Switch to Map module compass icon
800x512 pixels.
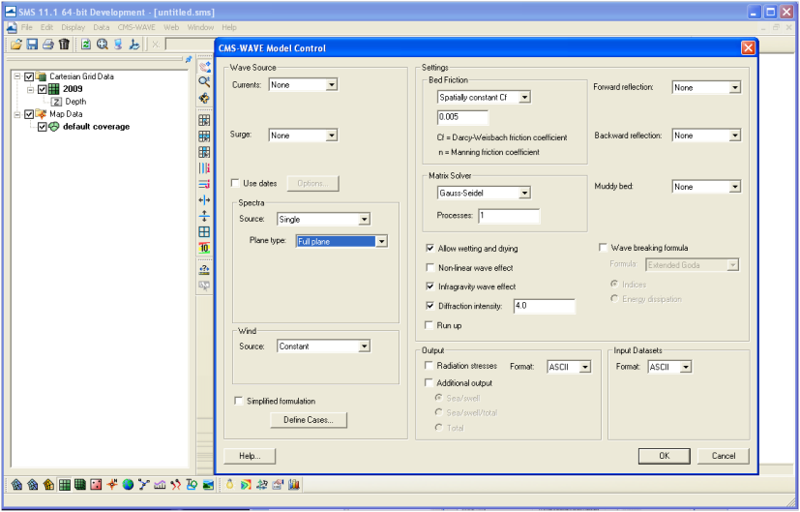pyautogui.click(x=112, y=485)
